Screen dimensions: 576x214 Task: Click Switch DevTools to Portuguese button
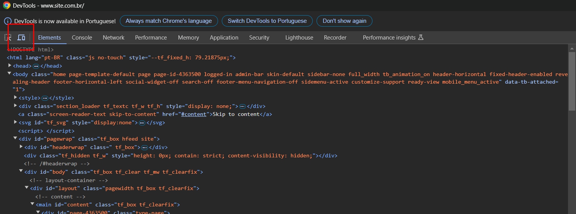point(267,21)
